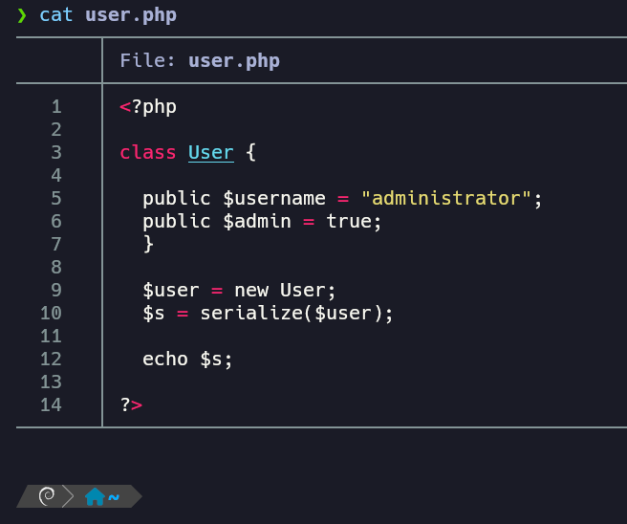This screenshot has width=627, height=524.
Task: Click the PHP opening tag on line 1
Action: click(148, 106)
